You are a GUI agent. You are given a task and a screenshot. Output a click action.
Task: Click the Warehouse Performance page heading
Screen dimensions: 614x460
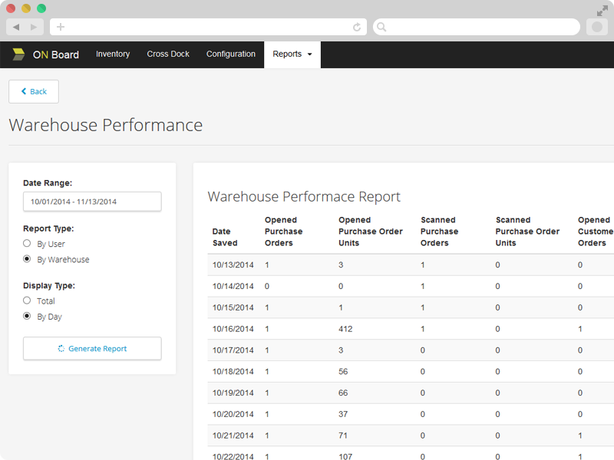(x=106, y=125)
